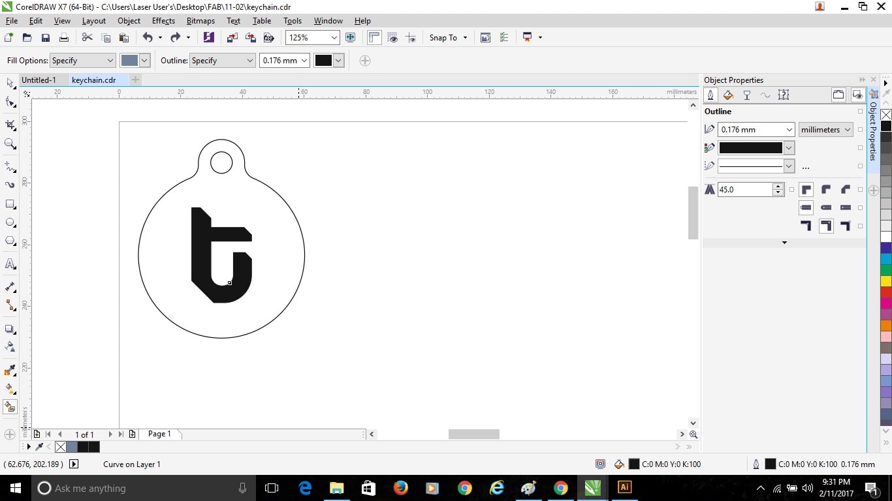Select the Polygon tool
This screenshot has height=501, width=892.
point(10,241)
